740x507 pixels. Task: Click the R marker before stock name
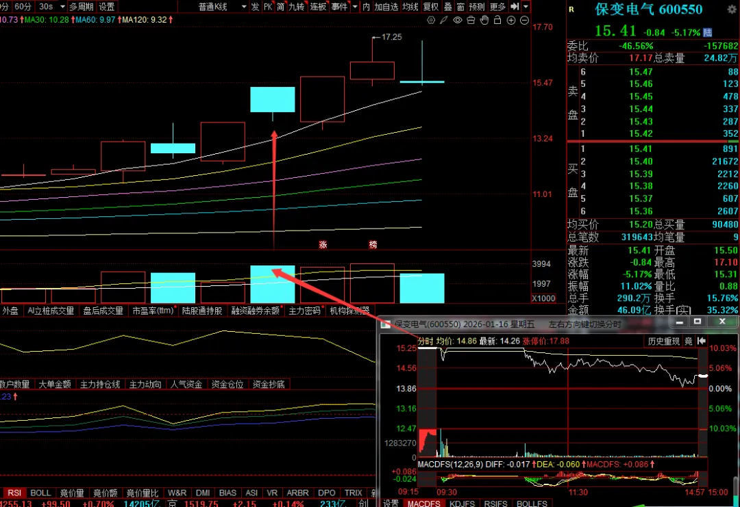(571, 10)
